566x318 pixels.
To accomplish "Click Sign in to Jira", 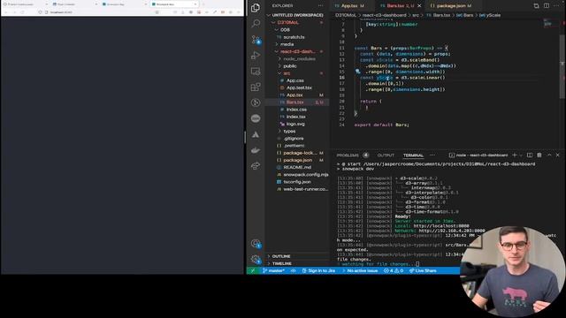I will pyautogui.click(x=318, y=270).
